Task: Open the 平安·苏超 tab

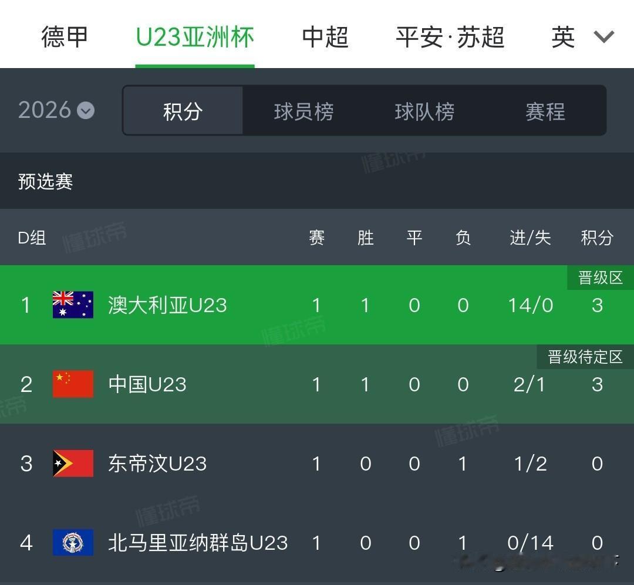Action: point(450,37)
